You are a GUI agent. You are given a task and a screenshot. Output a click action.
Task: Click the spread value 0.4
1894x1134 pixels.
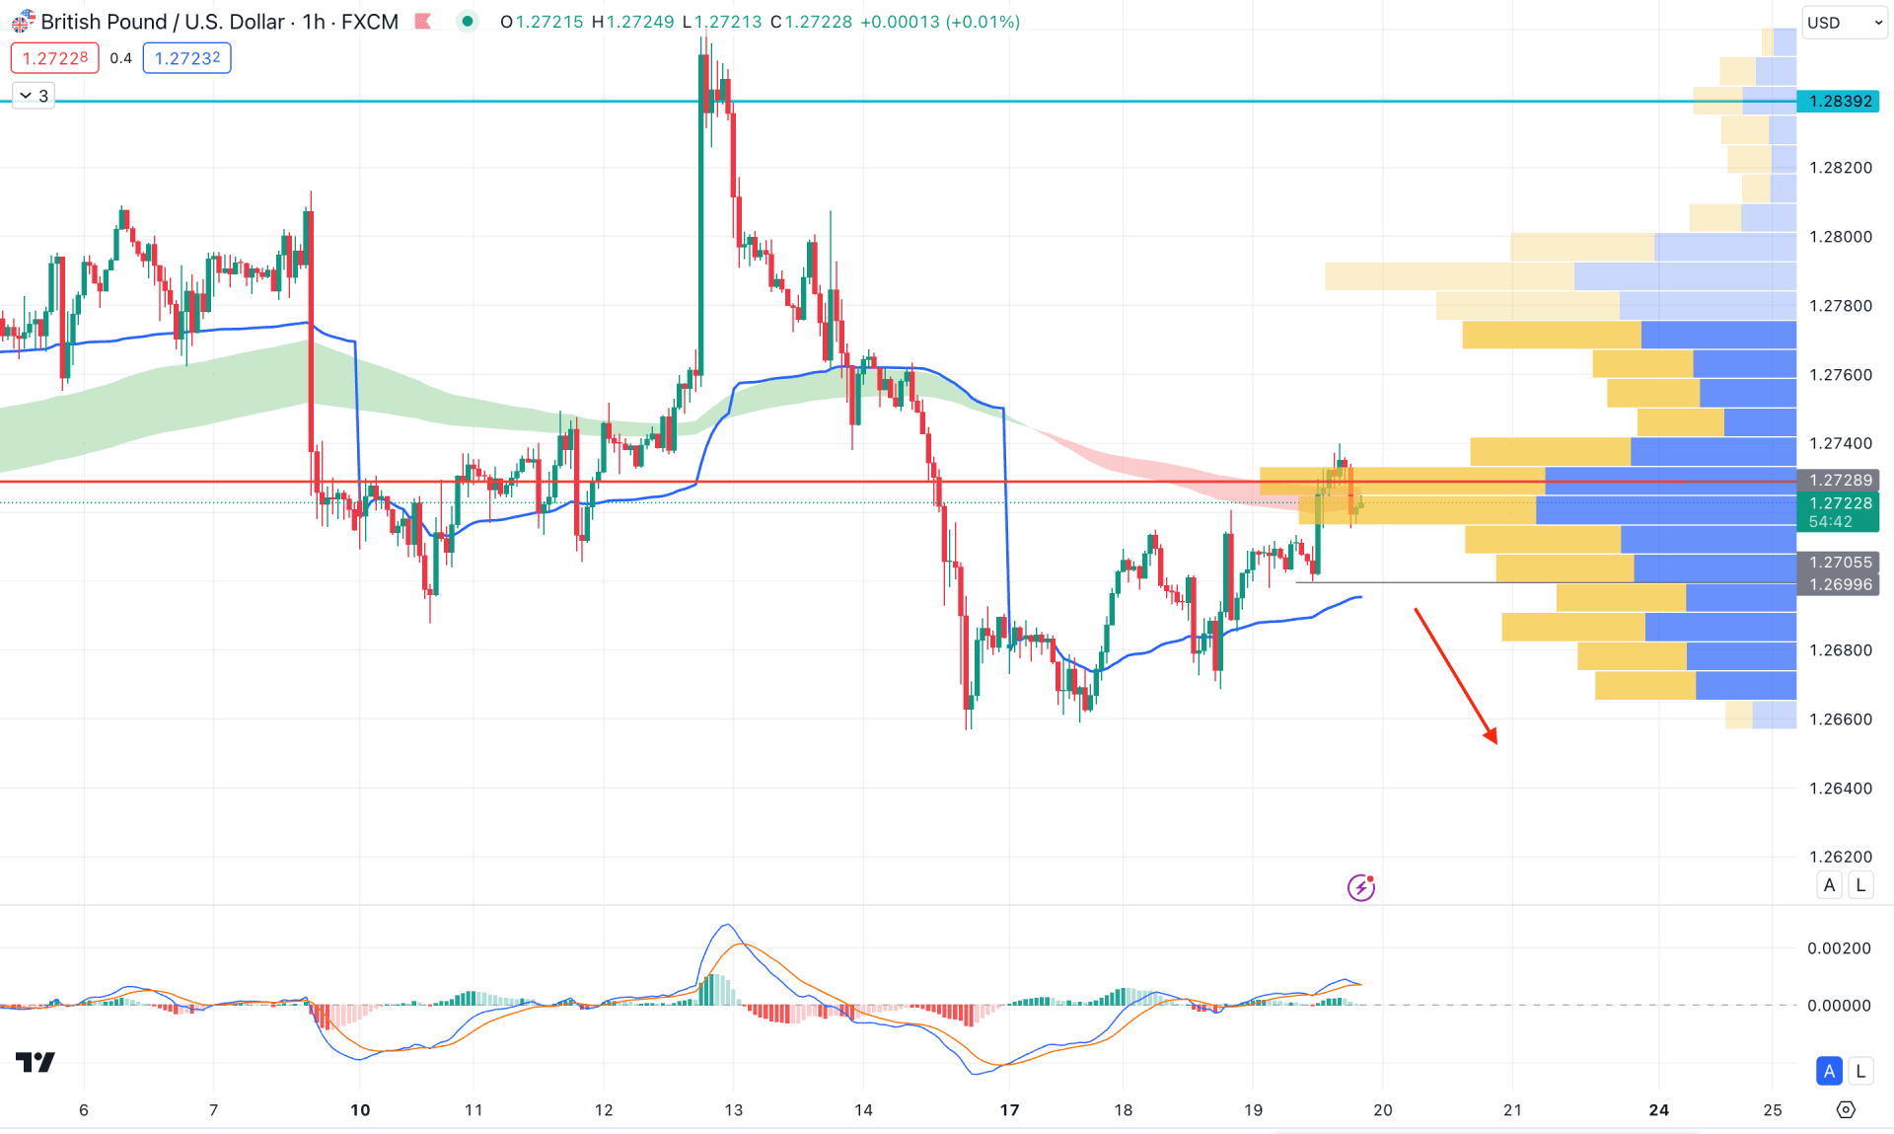pos(120,58)
